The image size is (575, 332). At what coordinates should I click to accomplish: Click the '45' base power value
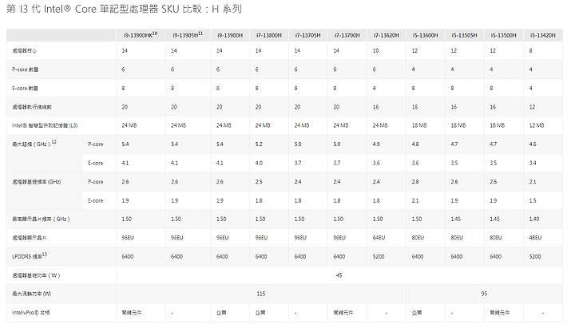click(x=339, y=275)
